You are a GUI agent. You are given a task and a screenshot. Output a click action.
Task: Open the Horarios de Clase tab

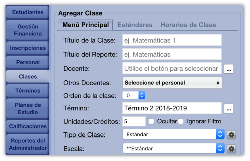tap(188, 25)
